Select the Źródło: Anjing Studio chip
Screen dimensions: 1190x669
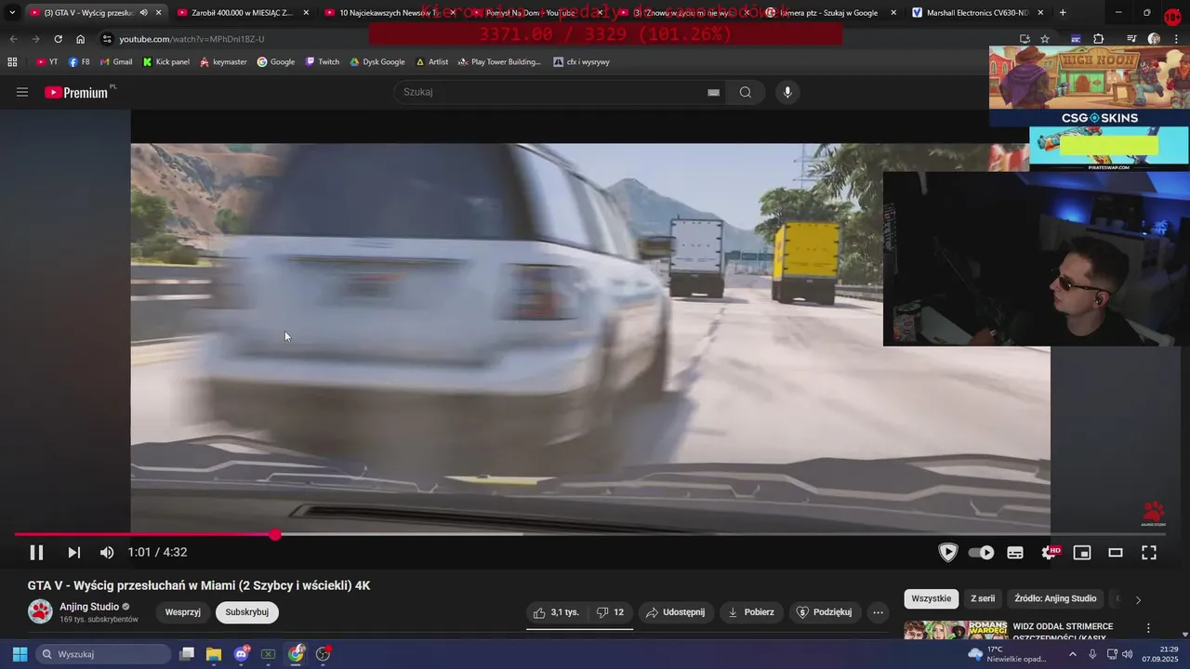pyautogui.click(x=1055, y=598)
